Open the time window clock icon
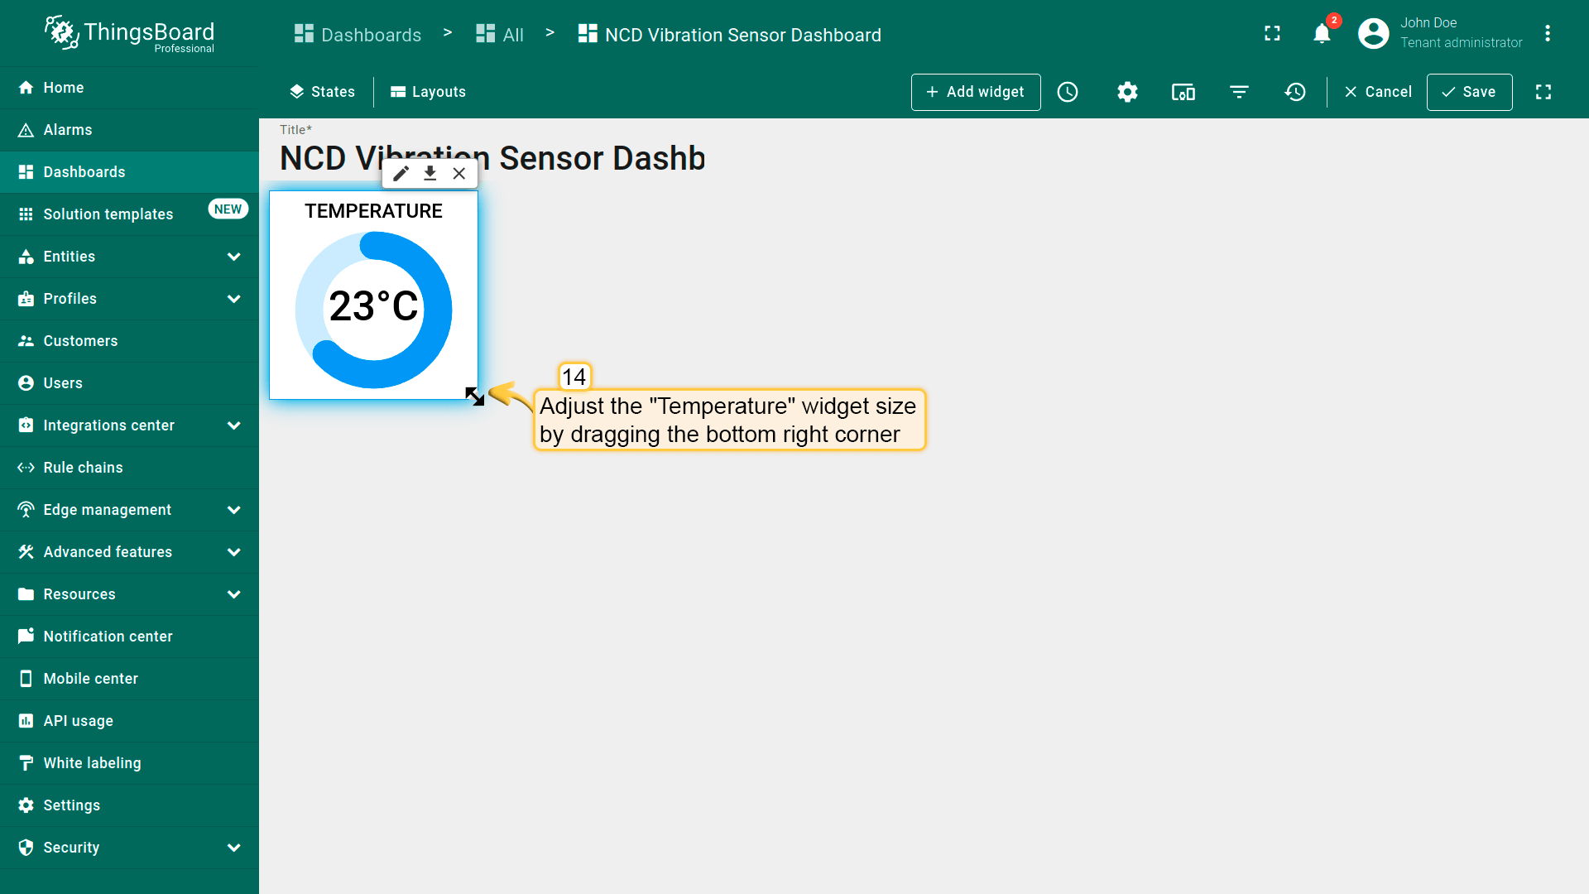 pos(1068,92)
